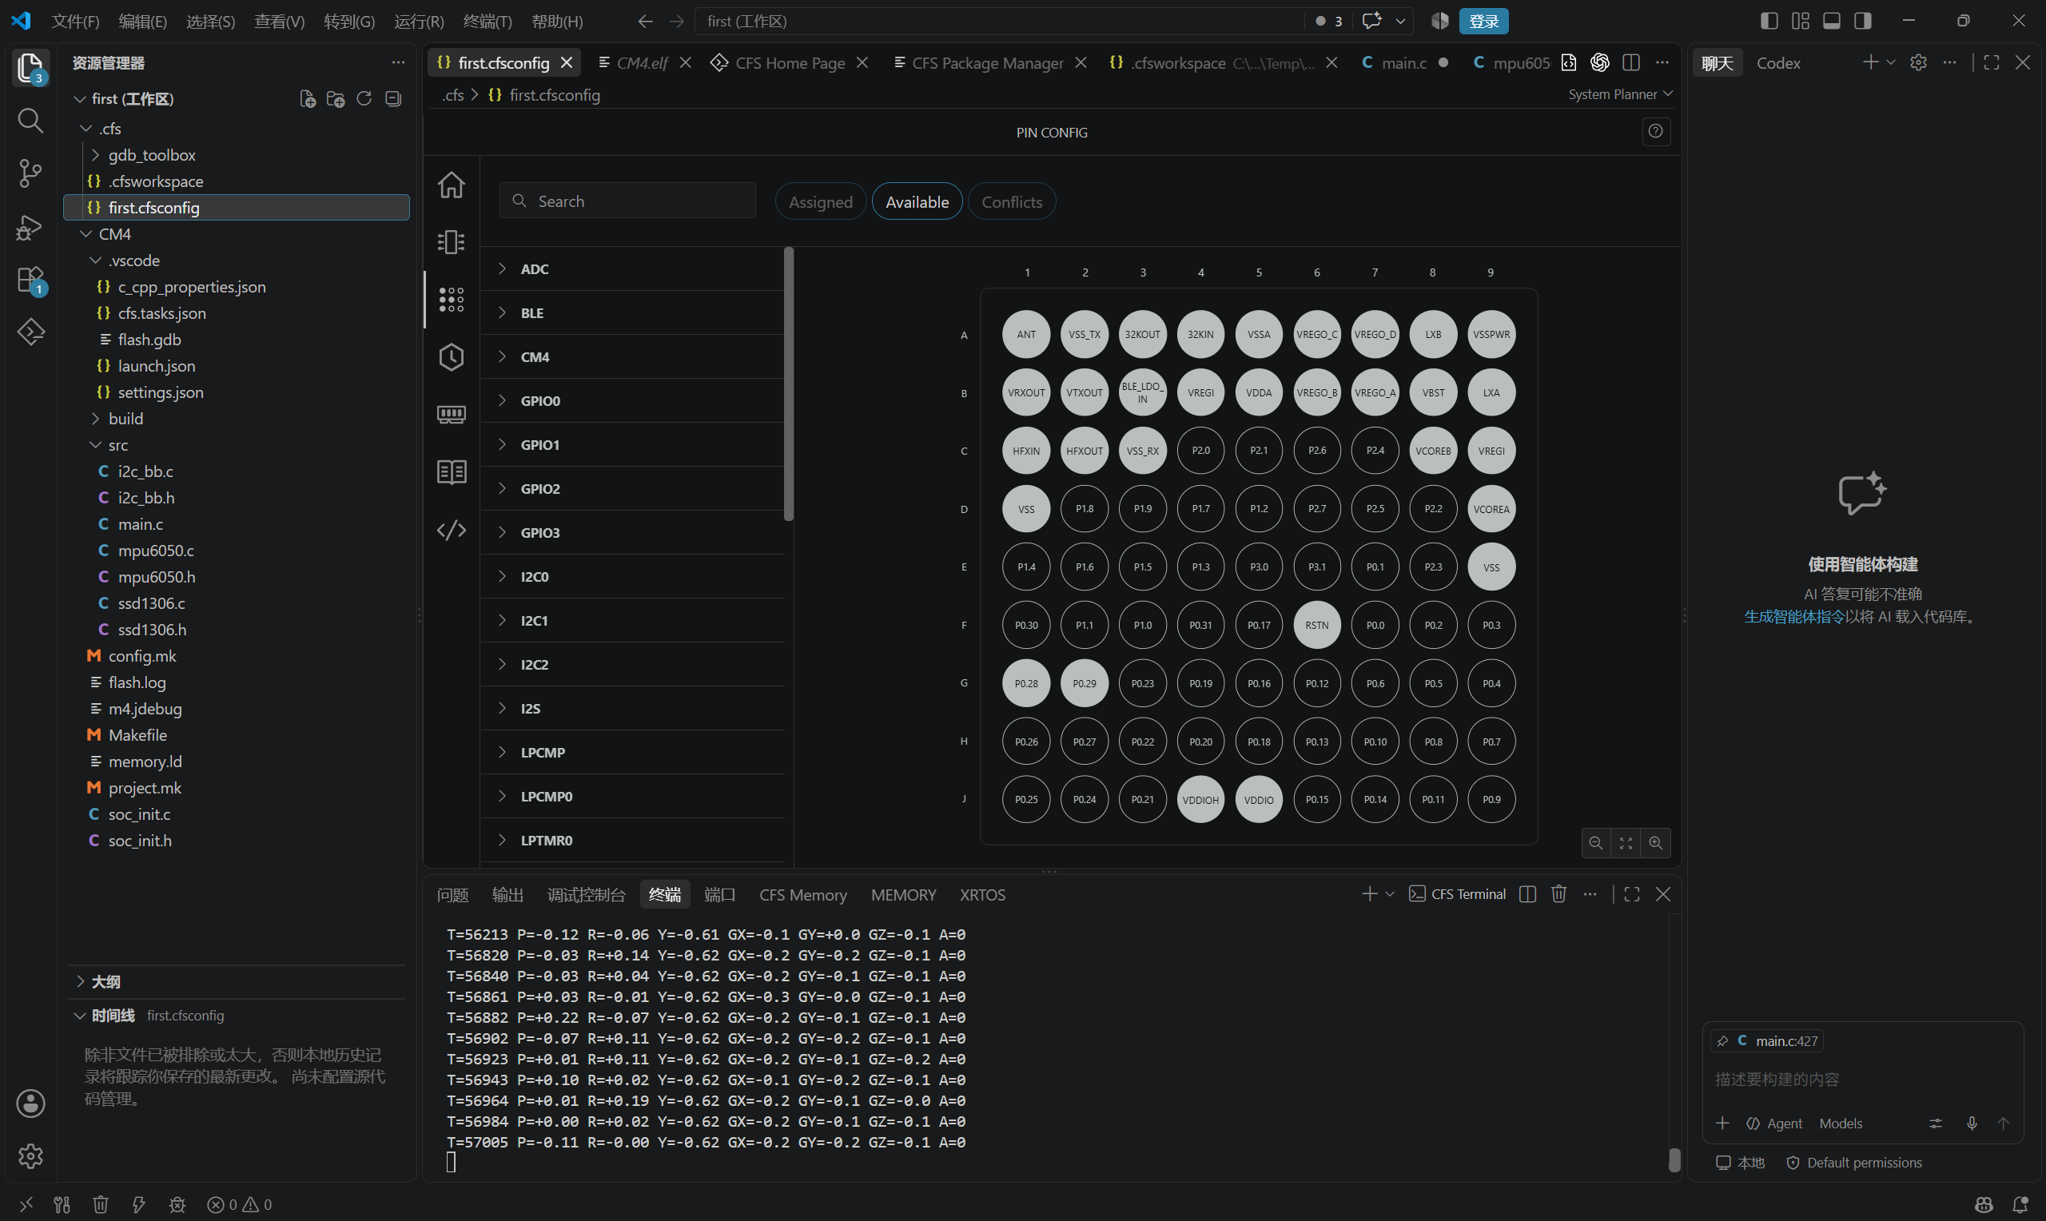Kill the terminal with trash icon

[1558, 894]
